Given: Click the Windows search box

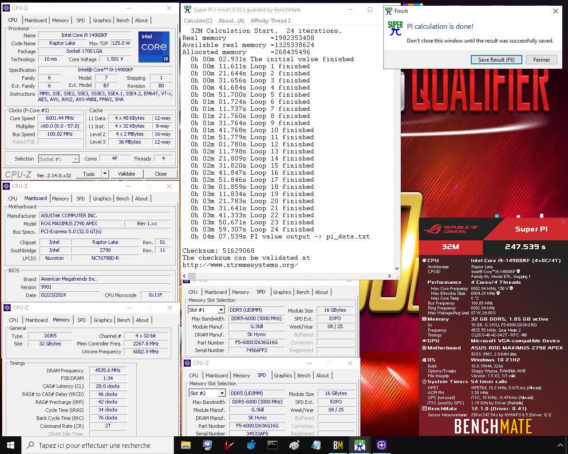Looking at the screenshot, I should [98, 445].
